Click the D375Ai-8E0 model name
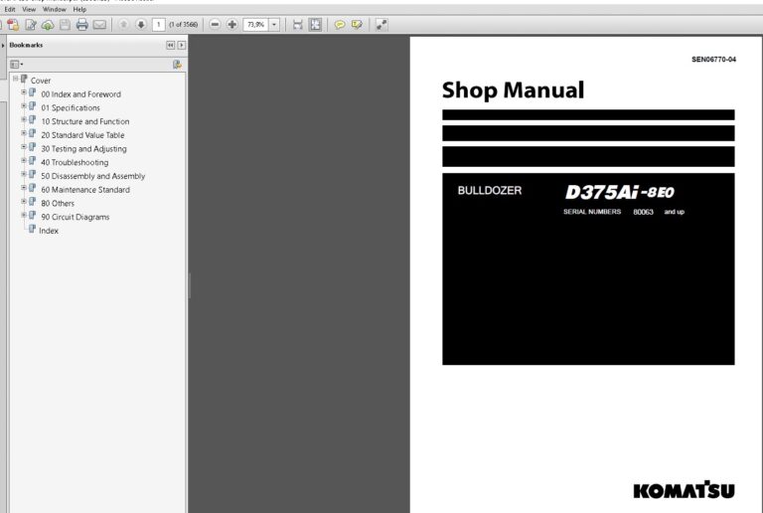The image size is (763, 513). (620, 192)
